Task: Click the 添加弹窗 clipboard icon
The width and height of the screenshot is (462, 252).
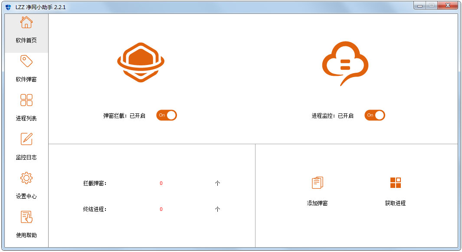Action: click(318, 183)
